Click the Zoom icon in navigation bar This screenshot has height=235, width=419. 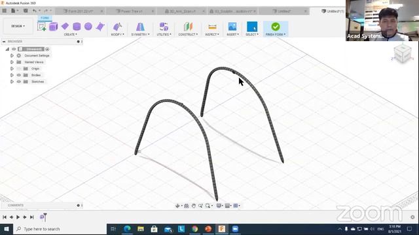pos(200,206)
